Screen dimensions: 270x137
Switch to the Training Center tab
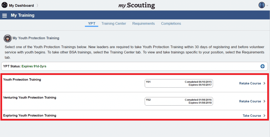[x=114, y=24]
